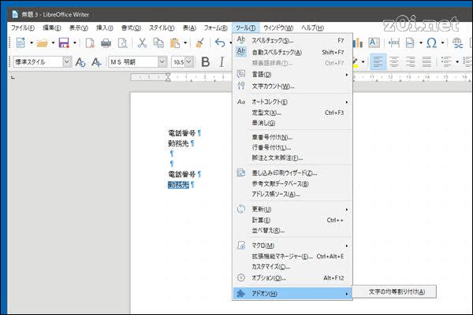Click the selected text 勤務先
The height and width of the screenshot is (315, 473).
[178, 184]
